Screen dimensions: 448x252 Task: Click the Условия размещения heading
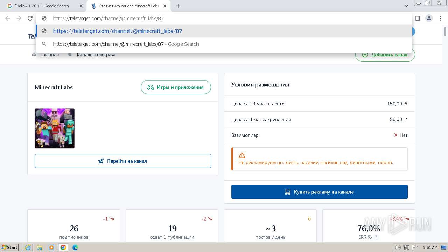click(260, 84)
